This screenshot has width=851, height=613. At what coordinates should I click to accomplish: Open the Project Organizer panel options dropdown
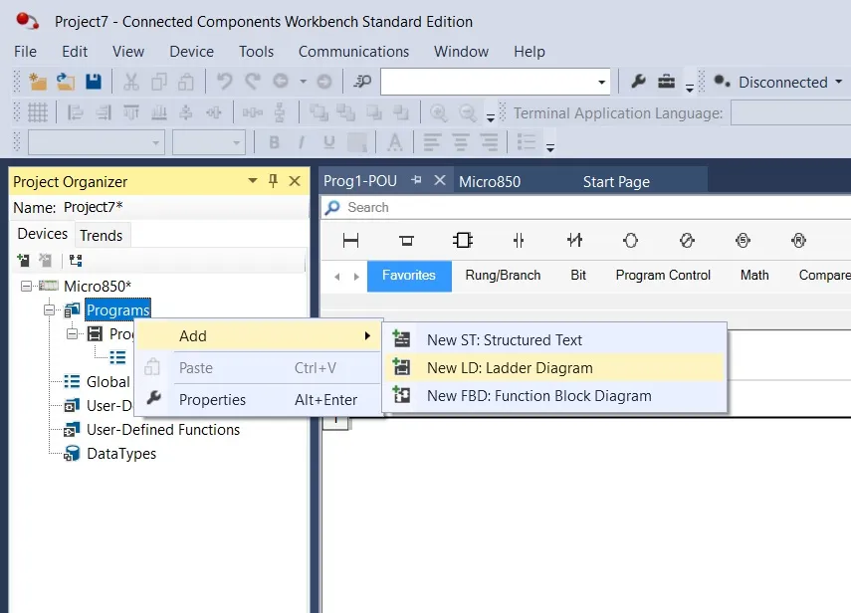[x=253, y=181]
